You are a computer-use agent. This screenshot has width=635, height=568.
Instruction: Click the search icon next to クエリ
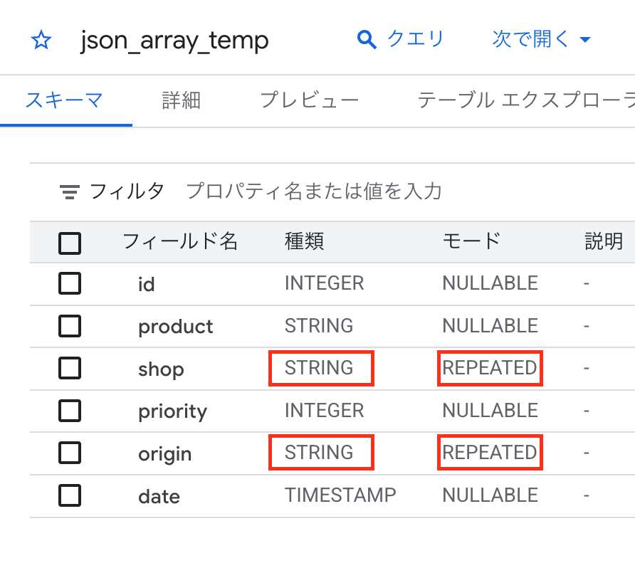tap(366, 40)
